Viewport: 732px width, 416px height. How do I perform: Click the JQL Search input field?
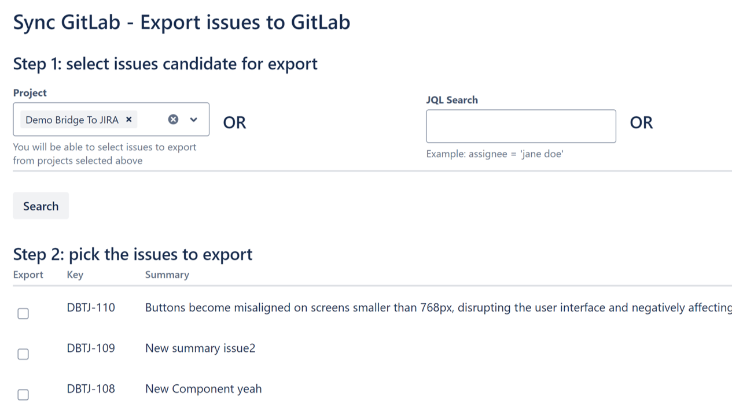(520, 126)
